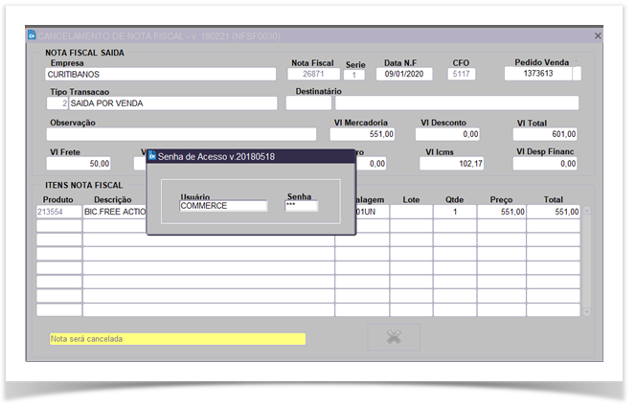Click the Vl Icms field 102,17
This screenshot has height=409, width=636.
click(x=451, y=164)
